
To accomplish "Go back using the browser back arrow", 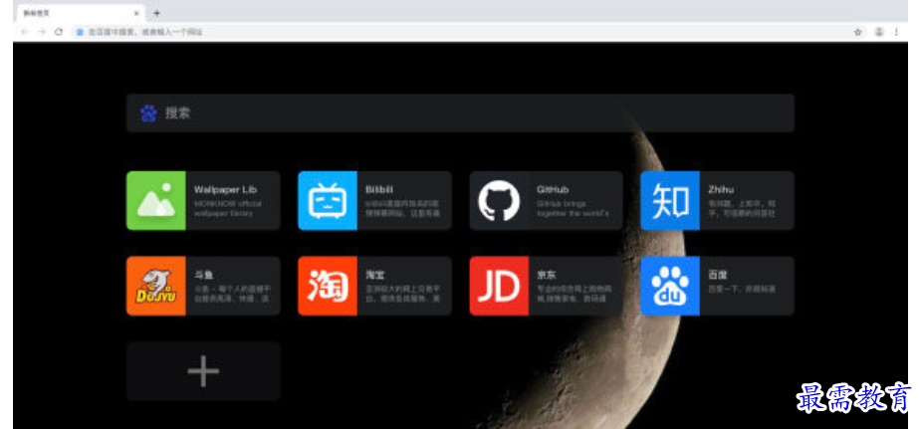I will coord(25,32).
